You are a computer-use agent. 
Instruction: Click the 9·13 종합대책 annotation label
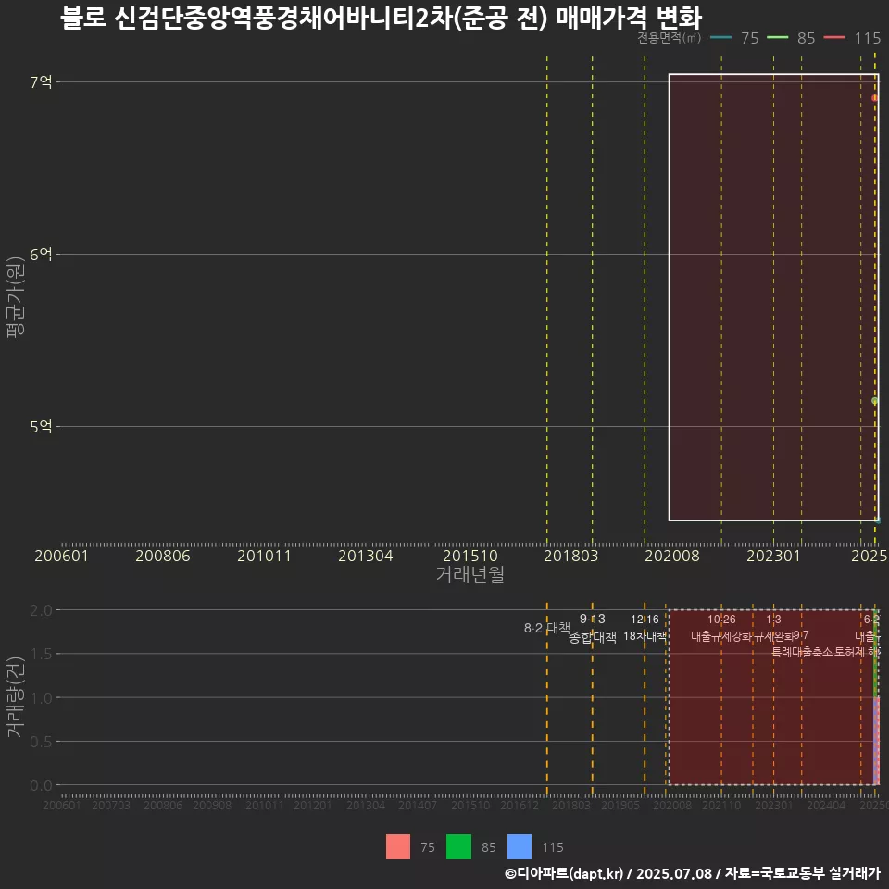coord(593,628)
